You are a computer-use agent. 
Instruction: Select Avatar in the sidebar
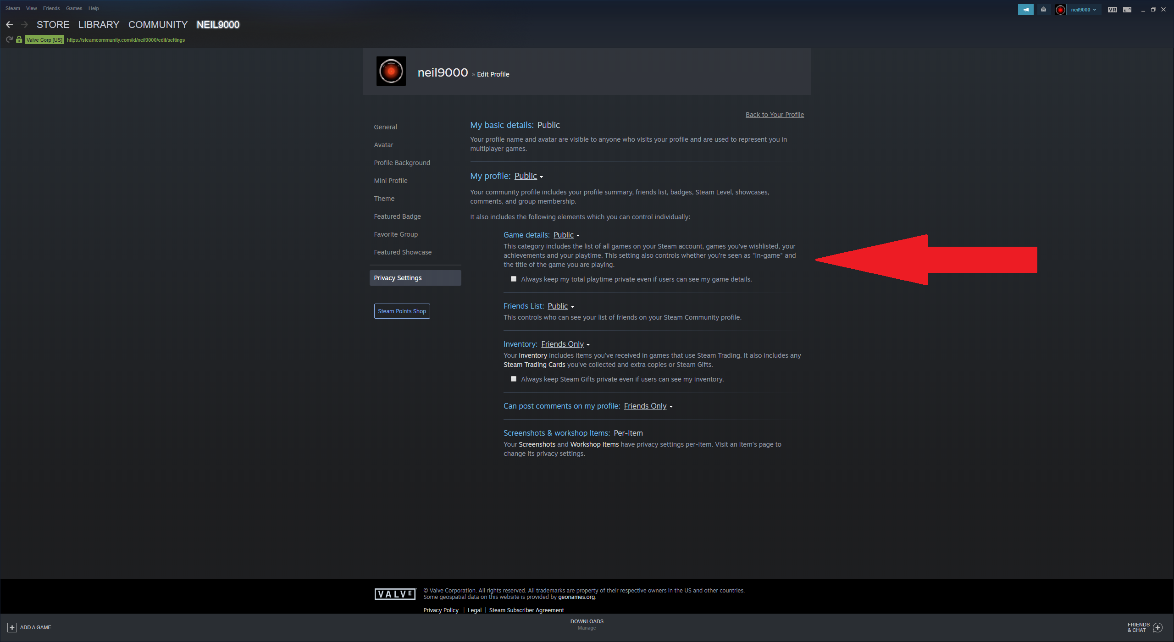tap(383, 145)
